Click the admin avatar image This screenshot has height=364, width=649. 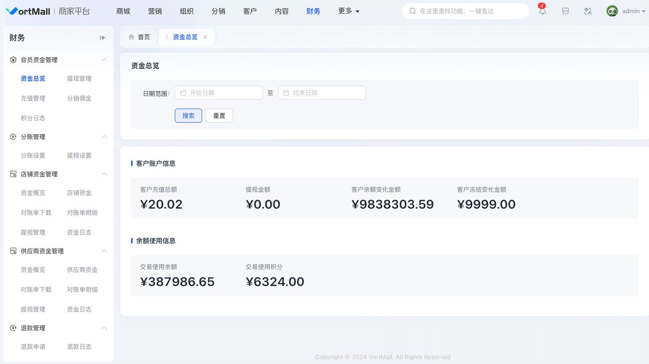click(612, 11)
